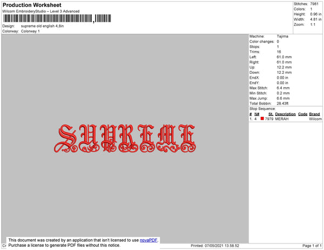Viewport: 324px width, 250px height.
Task: Click the 'St.' column header
Action: tap(271, 114)
